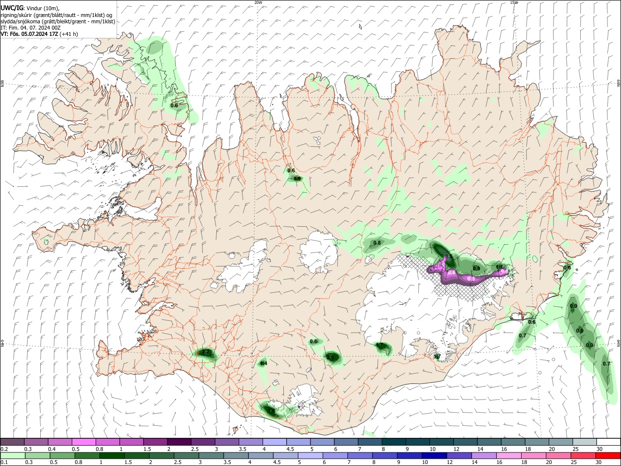Click the '0.6' value in the Westfjords
This screenshot has width=621, height=466.
pyautogui.click(x=174, y=105)
